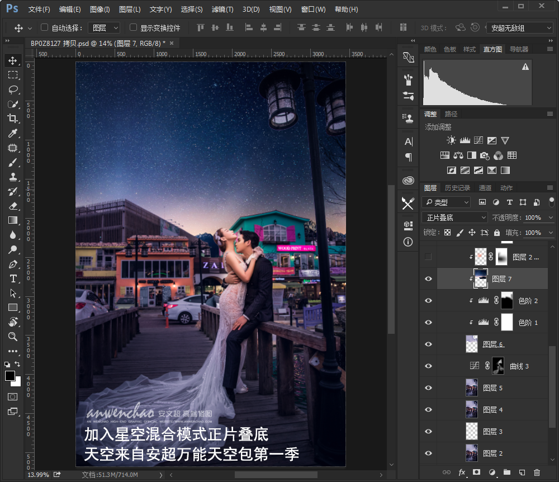
Task: Create new group folder
Action: pos(506,472)
